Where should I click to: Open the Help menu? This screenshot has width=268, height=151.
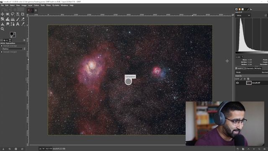[72, 5]
